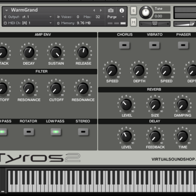
Task: Click the Delay Level knob
Action: click(126, 136)
